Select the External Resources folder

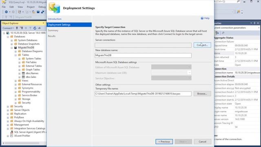(32, 85)
